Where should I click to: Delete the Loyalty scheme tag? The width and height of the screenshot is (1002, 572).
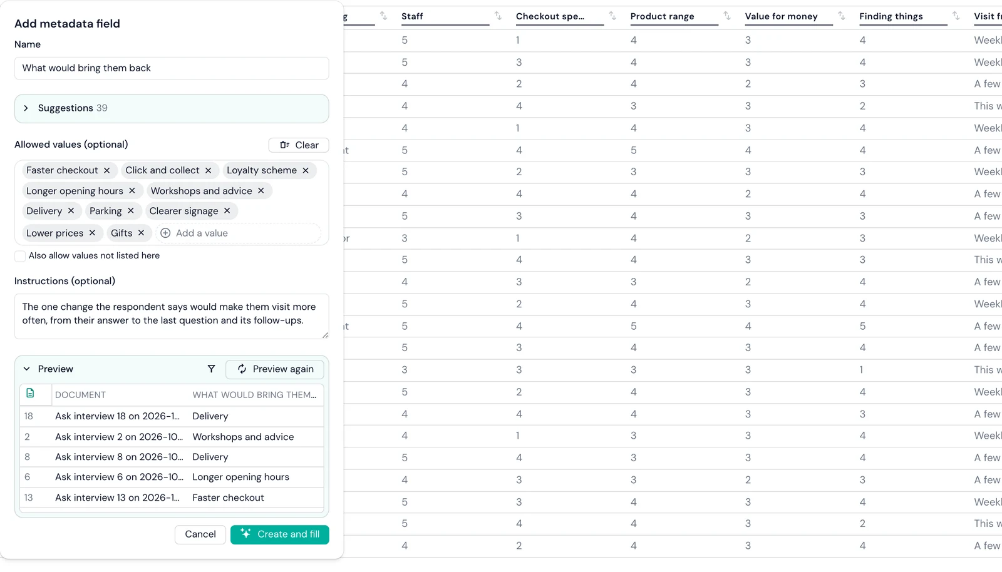click(x=306, y=170)
